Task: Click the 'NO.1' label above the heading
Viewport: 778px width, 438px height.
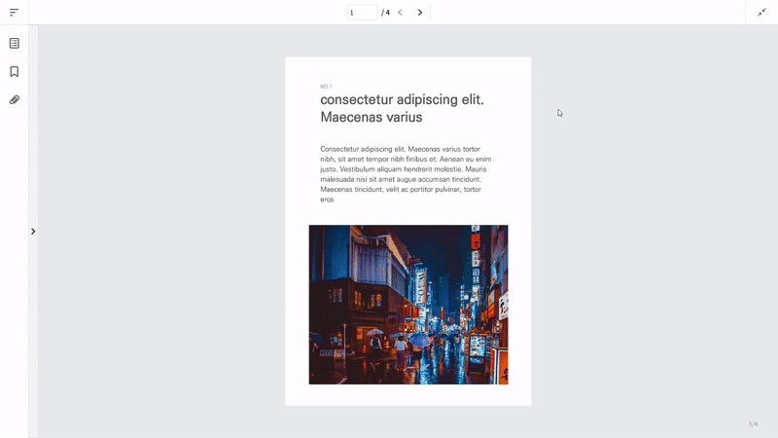Action: click(x=326, y=87)
